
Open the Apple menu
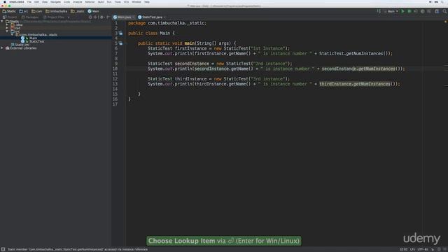[5, 2]
